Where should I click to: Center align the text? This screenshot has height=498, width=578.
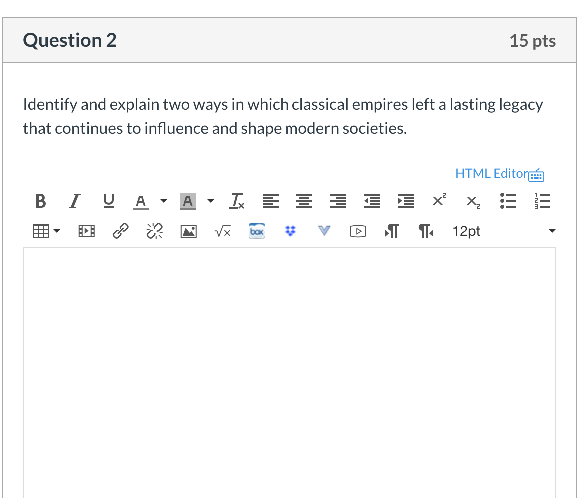(x=303, y=201)
